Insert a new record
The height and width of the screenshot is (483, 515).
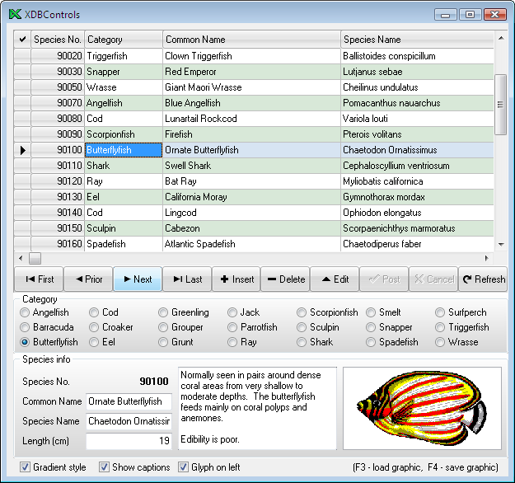coord(236,279)
